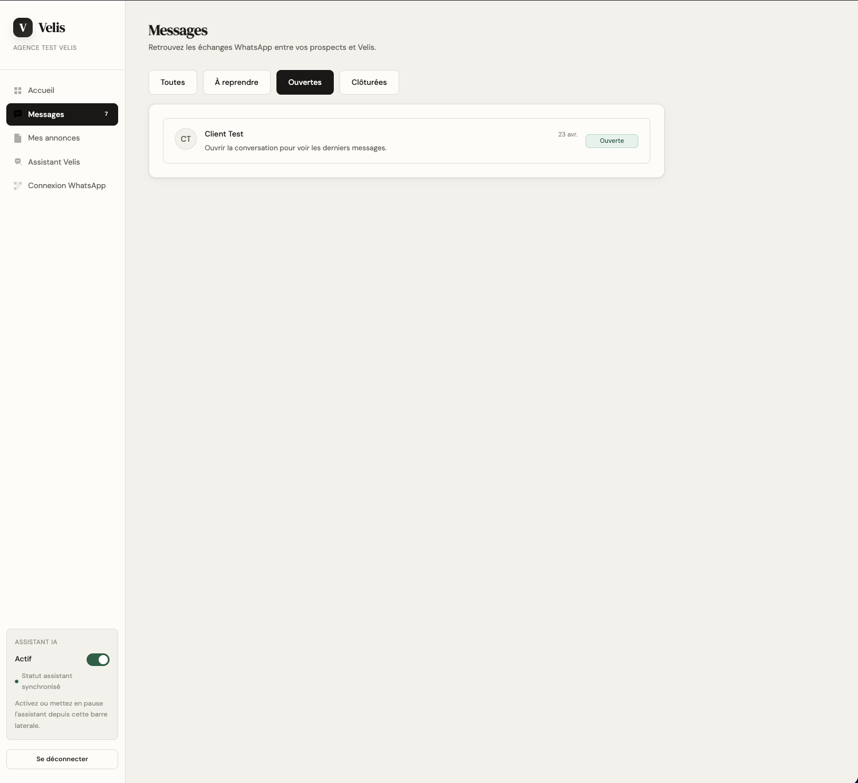Click the 'Actif' label text
Image resolution: width=858 pixels, height=783 pixels.
tap(23, 659)
